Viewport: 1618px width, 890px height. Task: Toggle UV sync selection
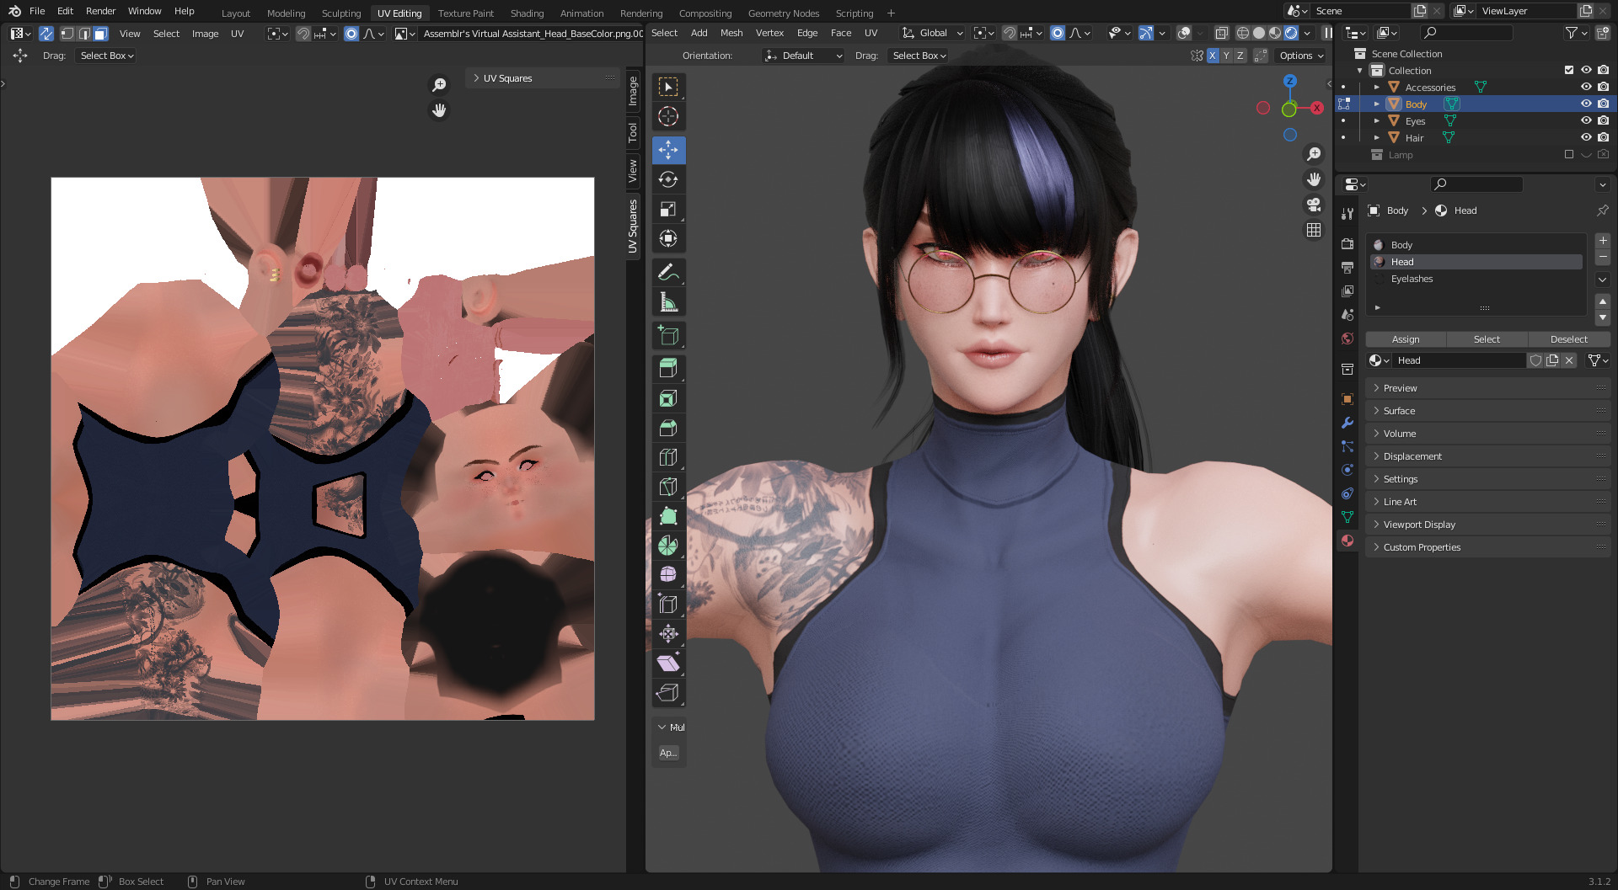(46, 34)
